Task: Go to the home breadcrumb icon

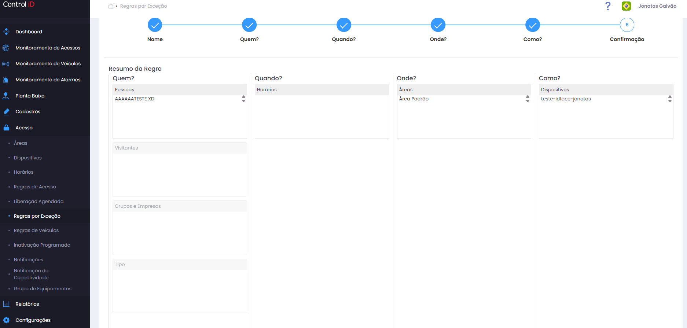Action: (x=111, y=6)
